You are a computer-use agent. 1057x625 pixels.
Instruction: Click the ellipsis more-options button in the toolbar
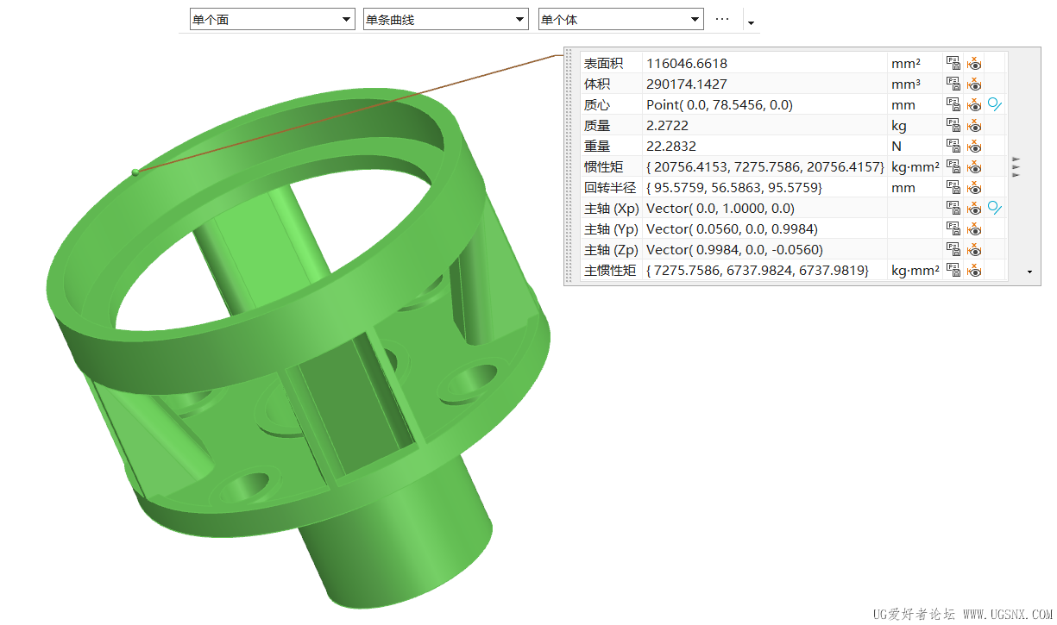[x=722, y=18]
